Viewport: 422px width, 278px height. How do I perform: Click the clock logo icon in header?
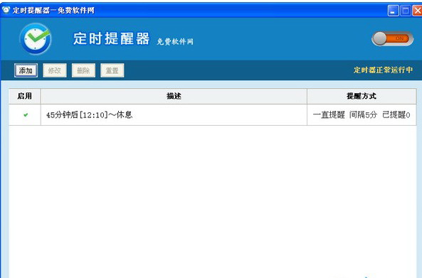(x=36, y=39)
